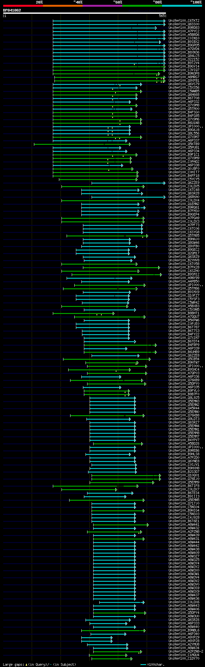The image size is (205, 667).
Task: Select the UniRef100_Q5KTB9 label
Action: pyautogui.click(x=184, y=144)
